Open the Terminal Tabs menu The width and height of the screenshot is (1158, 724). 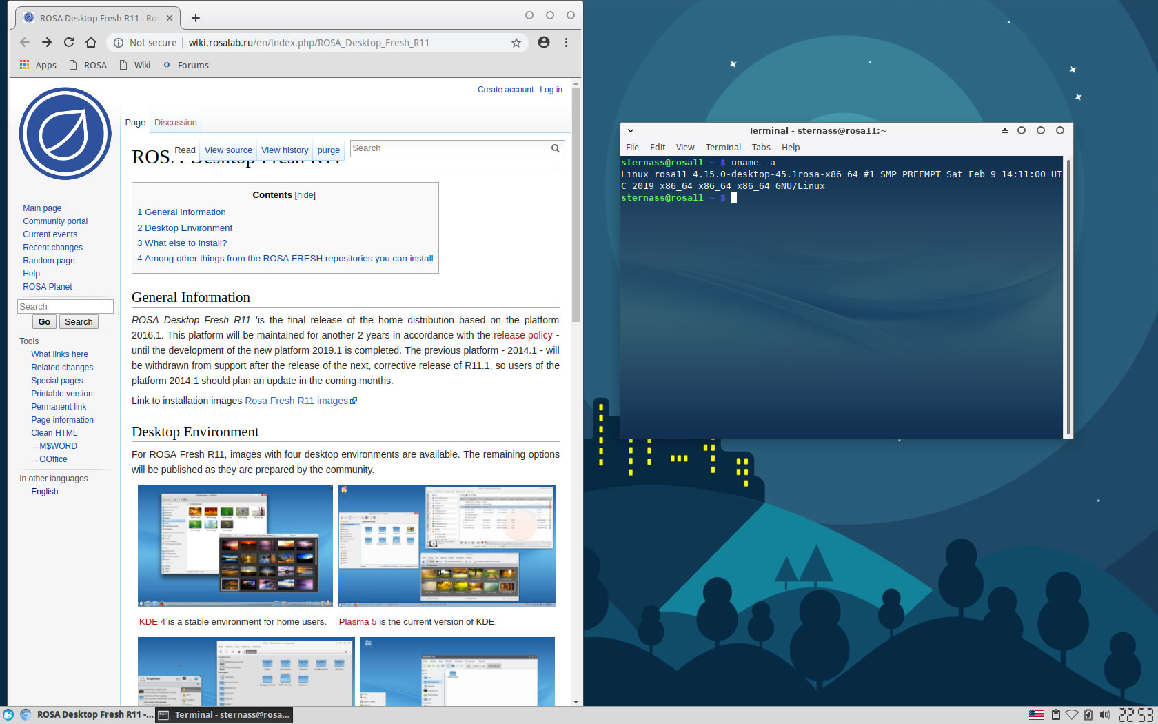click(x=761, y=148)
